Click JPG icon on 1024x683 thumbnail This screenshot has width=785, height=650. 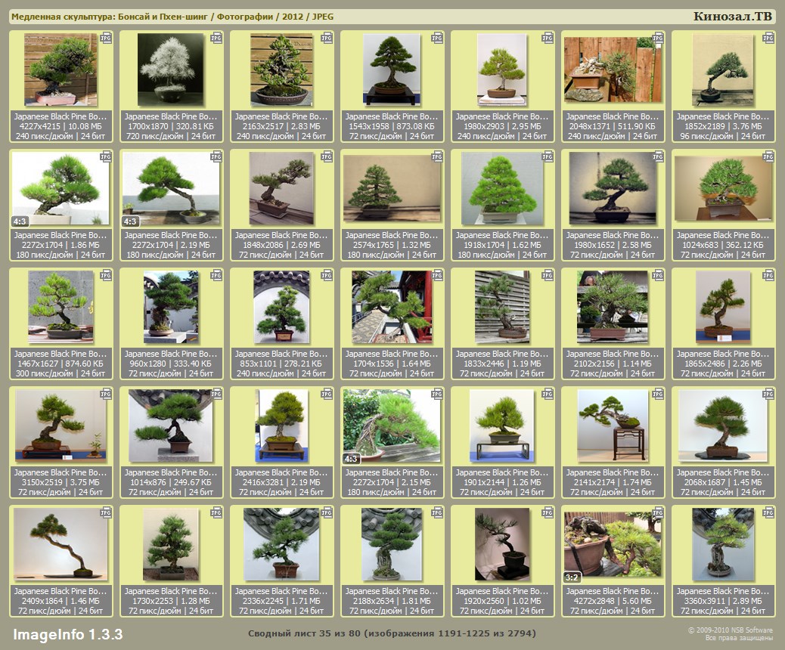click(768, 156)
